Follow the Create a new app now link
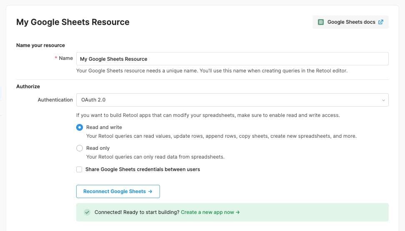The width and height of the screenshot is (405, 231). click(207, 212)
